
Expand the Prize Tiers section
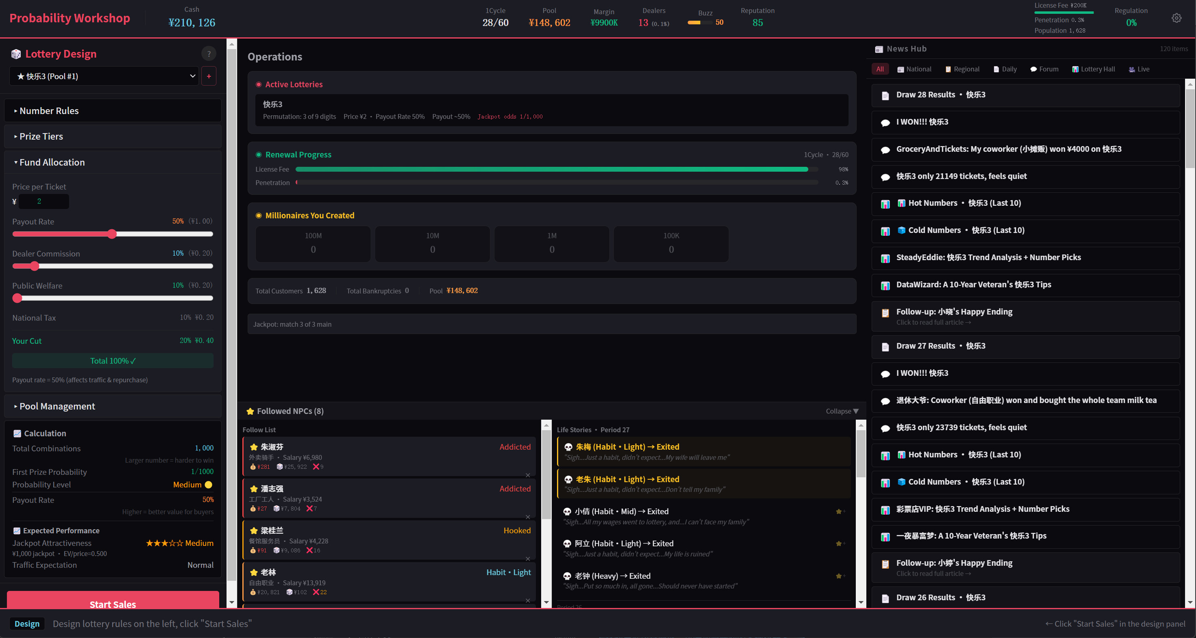[113, 136]
